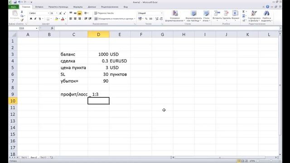Viewport: 290px width, 163px height.
Task: Open Сортировка и фильтр menu
Action: (254, 16)
